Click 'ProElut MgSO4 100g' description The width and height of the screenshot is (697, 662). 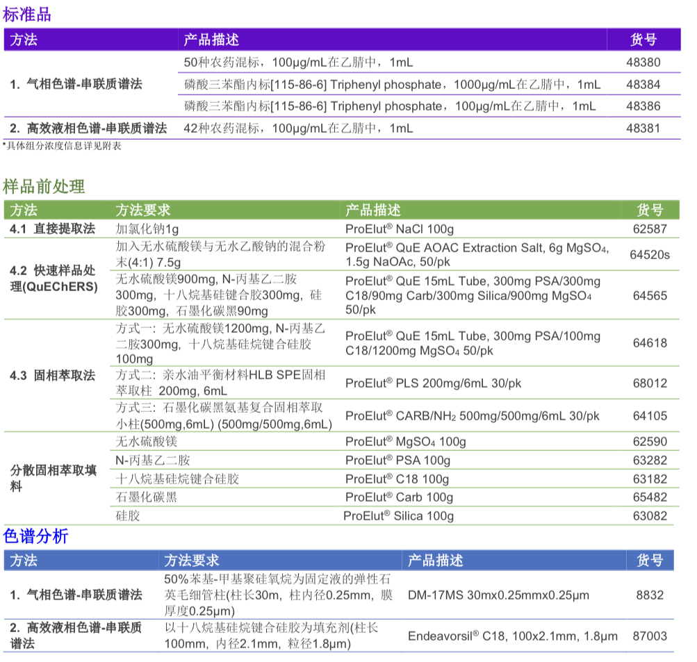(405, 442)
